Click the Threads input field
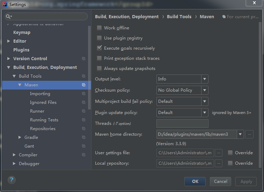The height and width of the screenshot is (192, 264). click(x=182, y=123)
